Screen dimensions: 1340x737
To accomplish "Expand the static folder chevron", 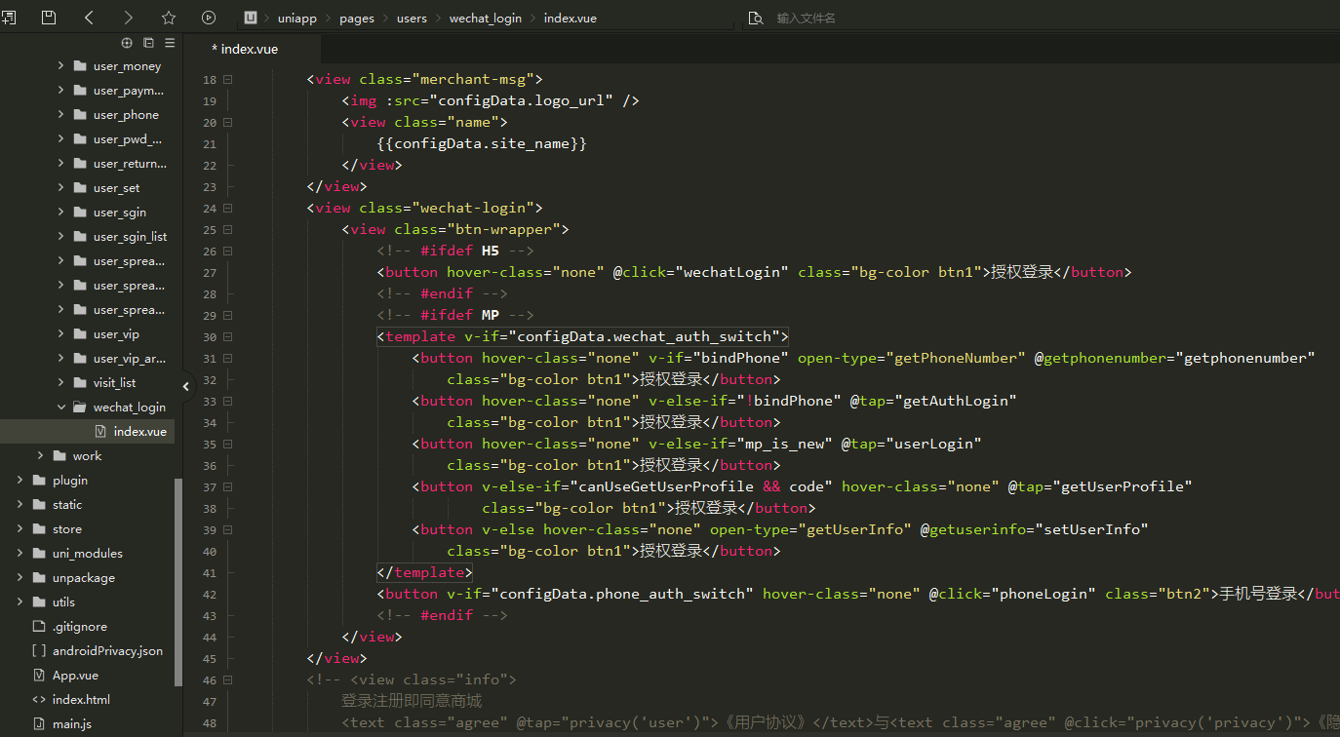I will (20, 504).
